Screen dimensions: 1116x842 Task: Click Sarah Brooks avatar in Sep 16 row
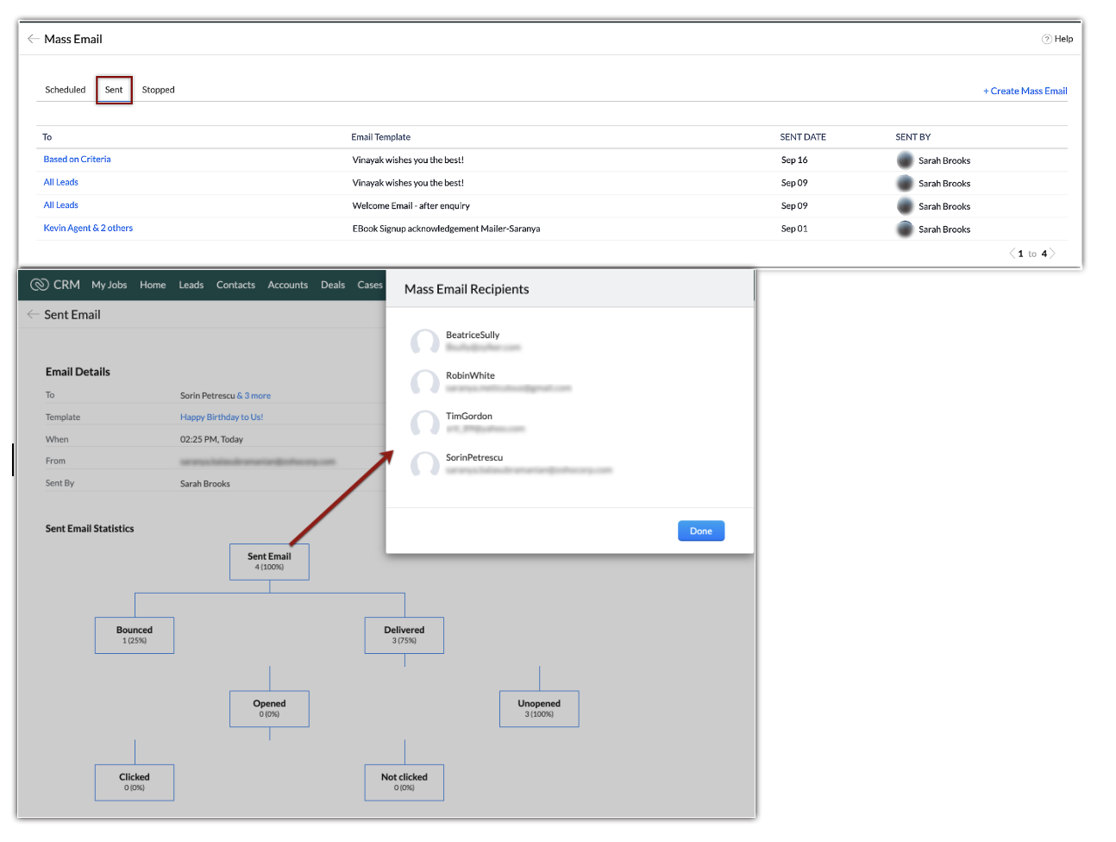905,160
